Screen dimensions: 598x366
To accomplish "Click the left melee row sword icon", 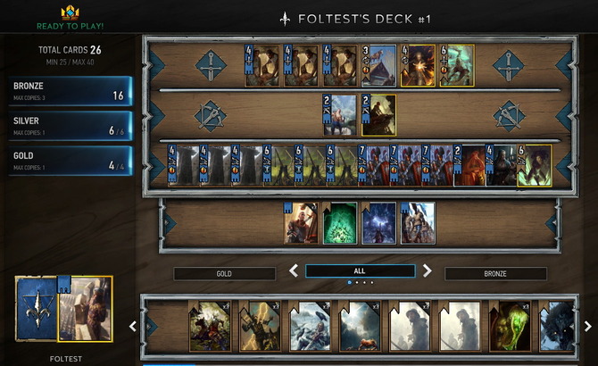I will click(x=211, y=65).
